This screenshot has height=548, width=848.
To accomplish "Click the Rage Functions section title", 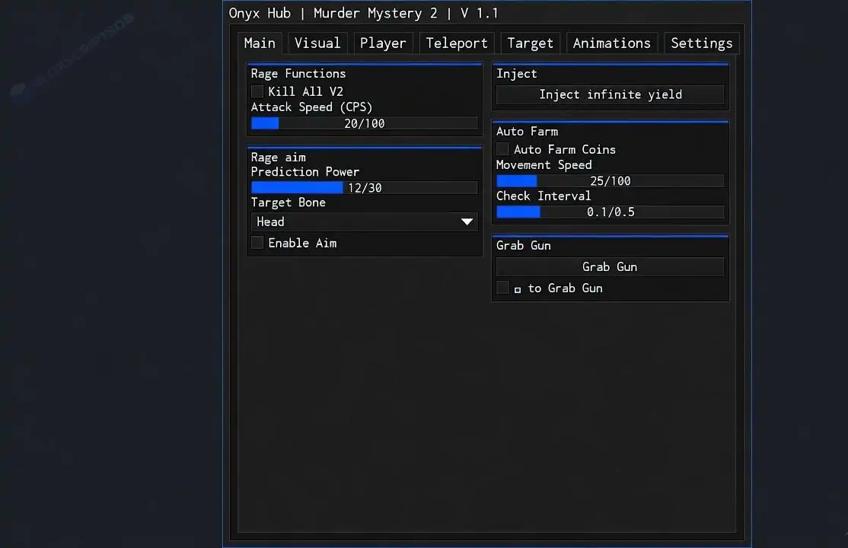I will point(298,74).
